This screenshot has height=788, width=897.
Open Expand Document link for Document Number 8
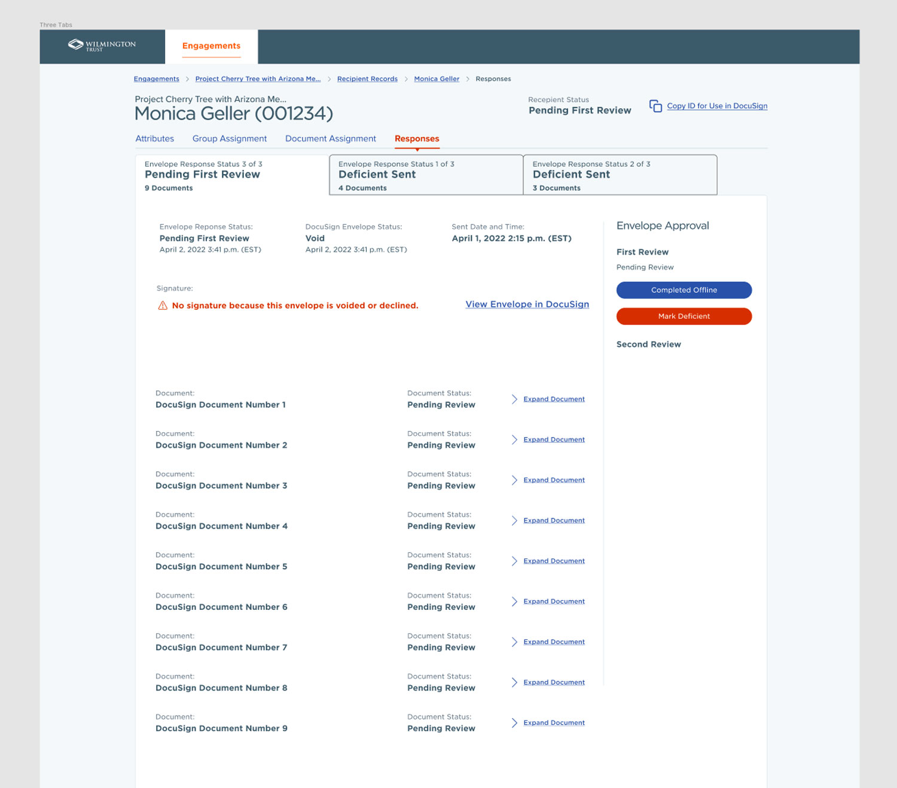pos(554,682)
